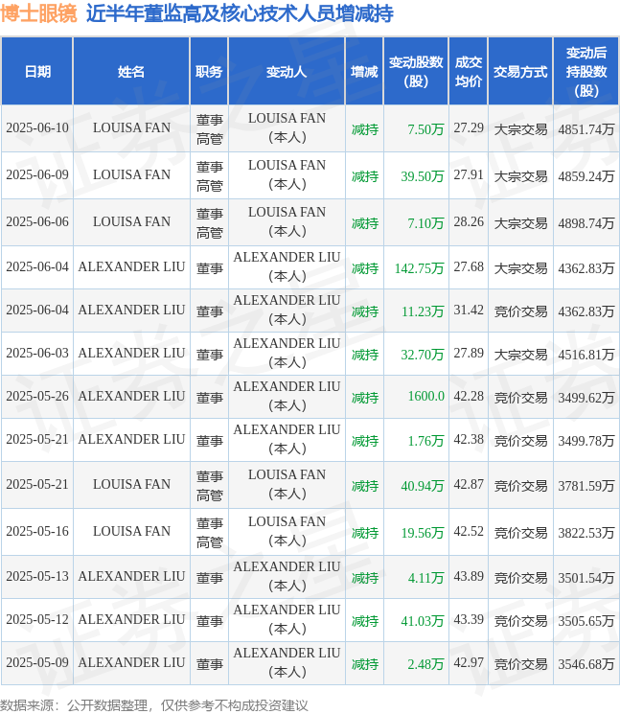Click the holdings value 4516.81万
The image size is (620, 714).
coord(586,355)
